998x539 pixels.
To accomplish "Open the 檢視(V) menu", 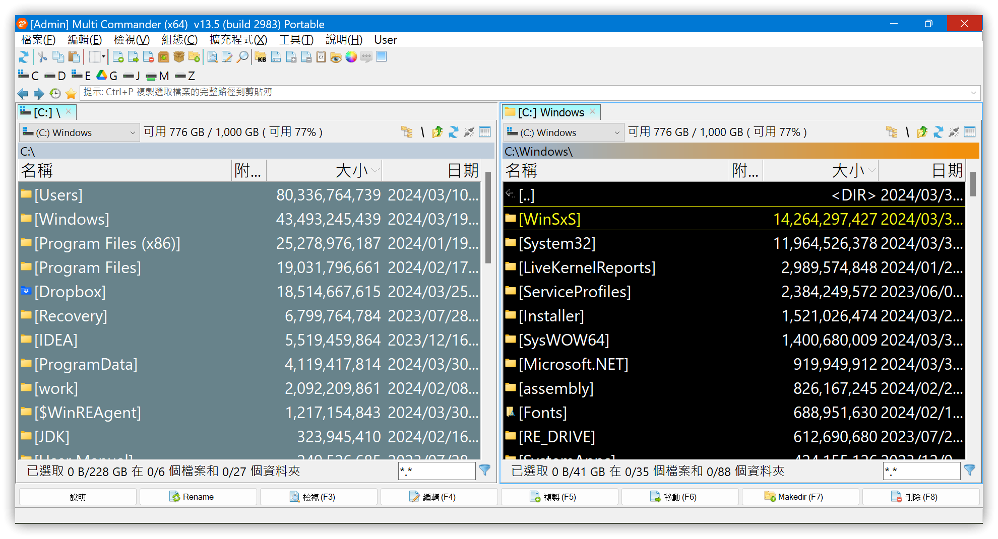I will pos(132,40).
